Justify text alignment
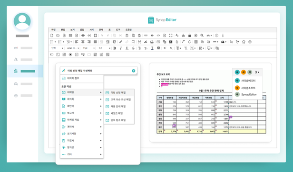 95,42
